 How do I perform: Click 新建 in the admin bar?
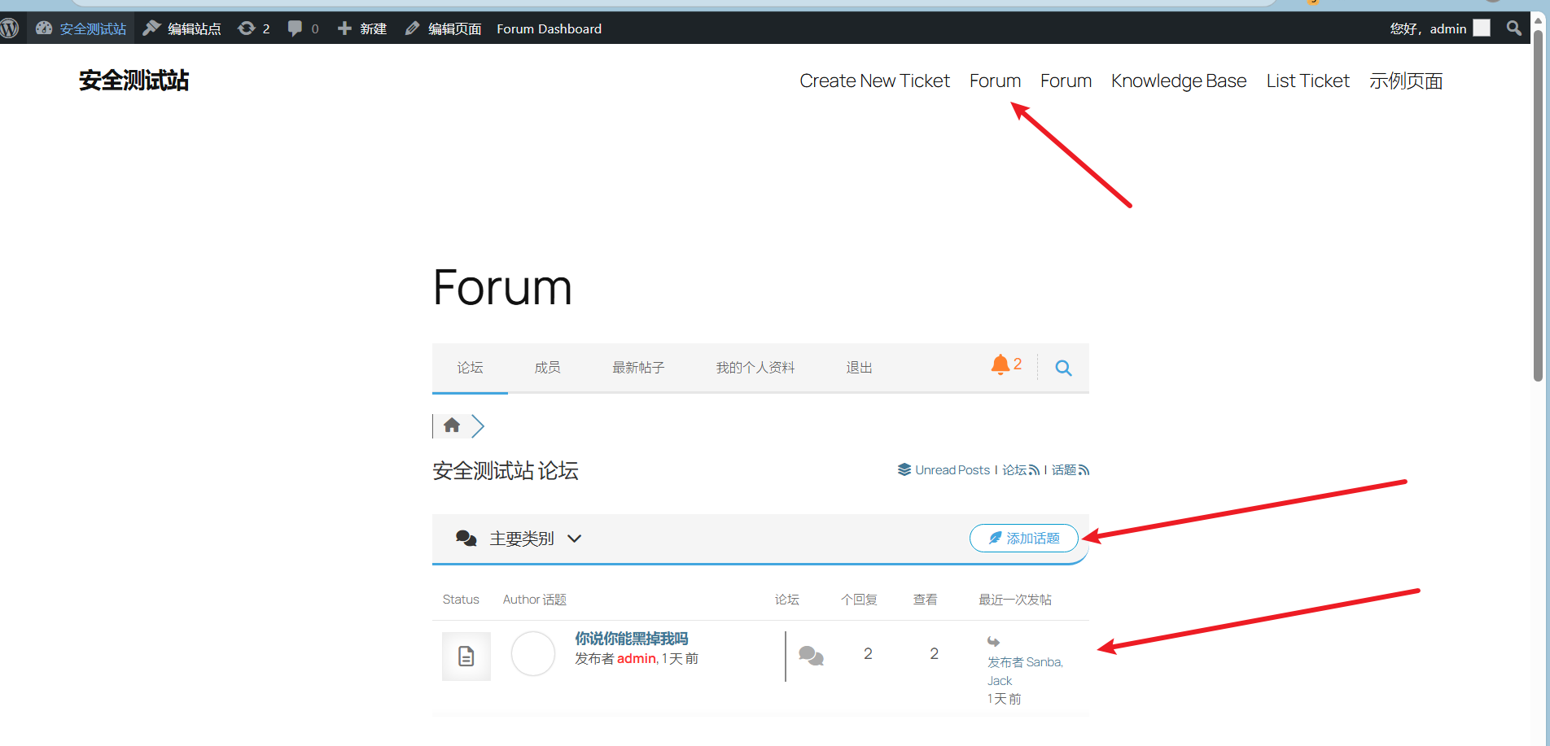click(x=362, y=28)
